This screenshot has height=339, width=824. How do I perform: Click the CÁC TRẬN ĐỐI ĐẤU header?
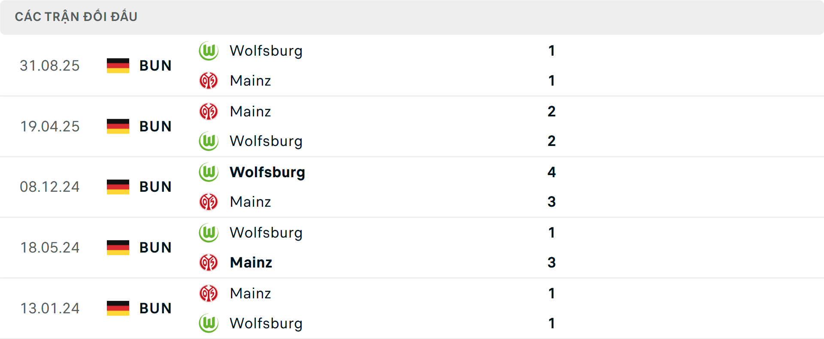point(76,16)
